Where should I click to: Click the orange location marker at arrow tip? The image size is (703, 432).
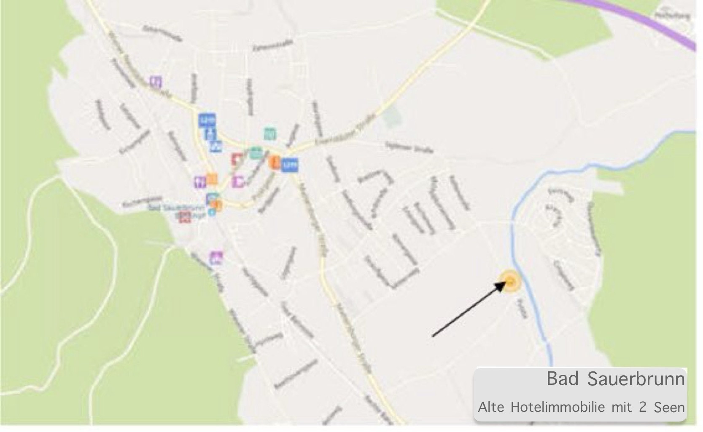tap(510, 282)
